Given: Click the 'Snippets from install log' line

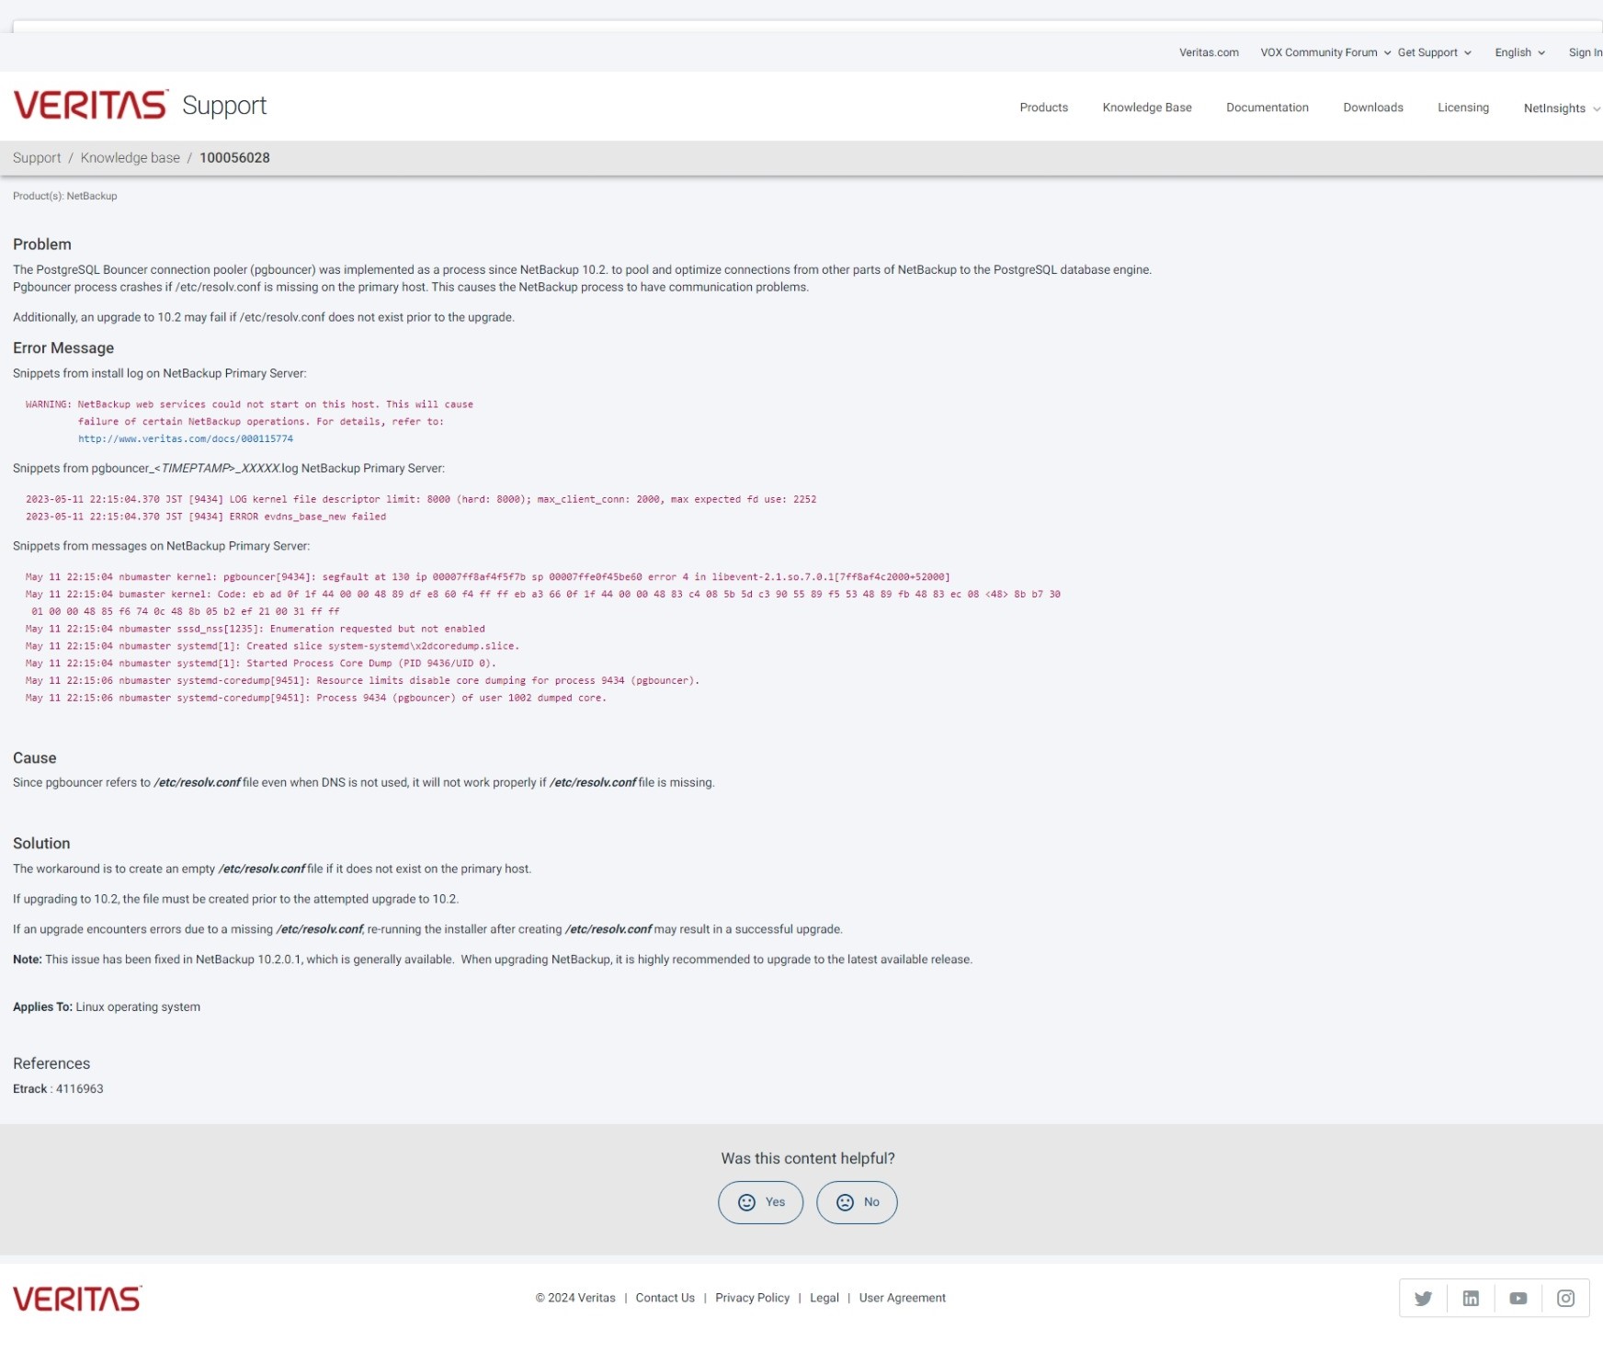Looking at the screenshot, I should 160,374.
